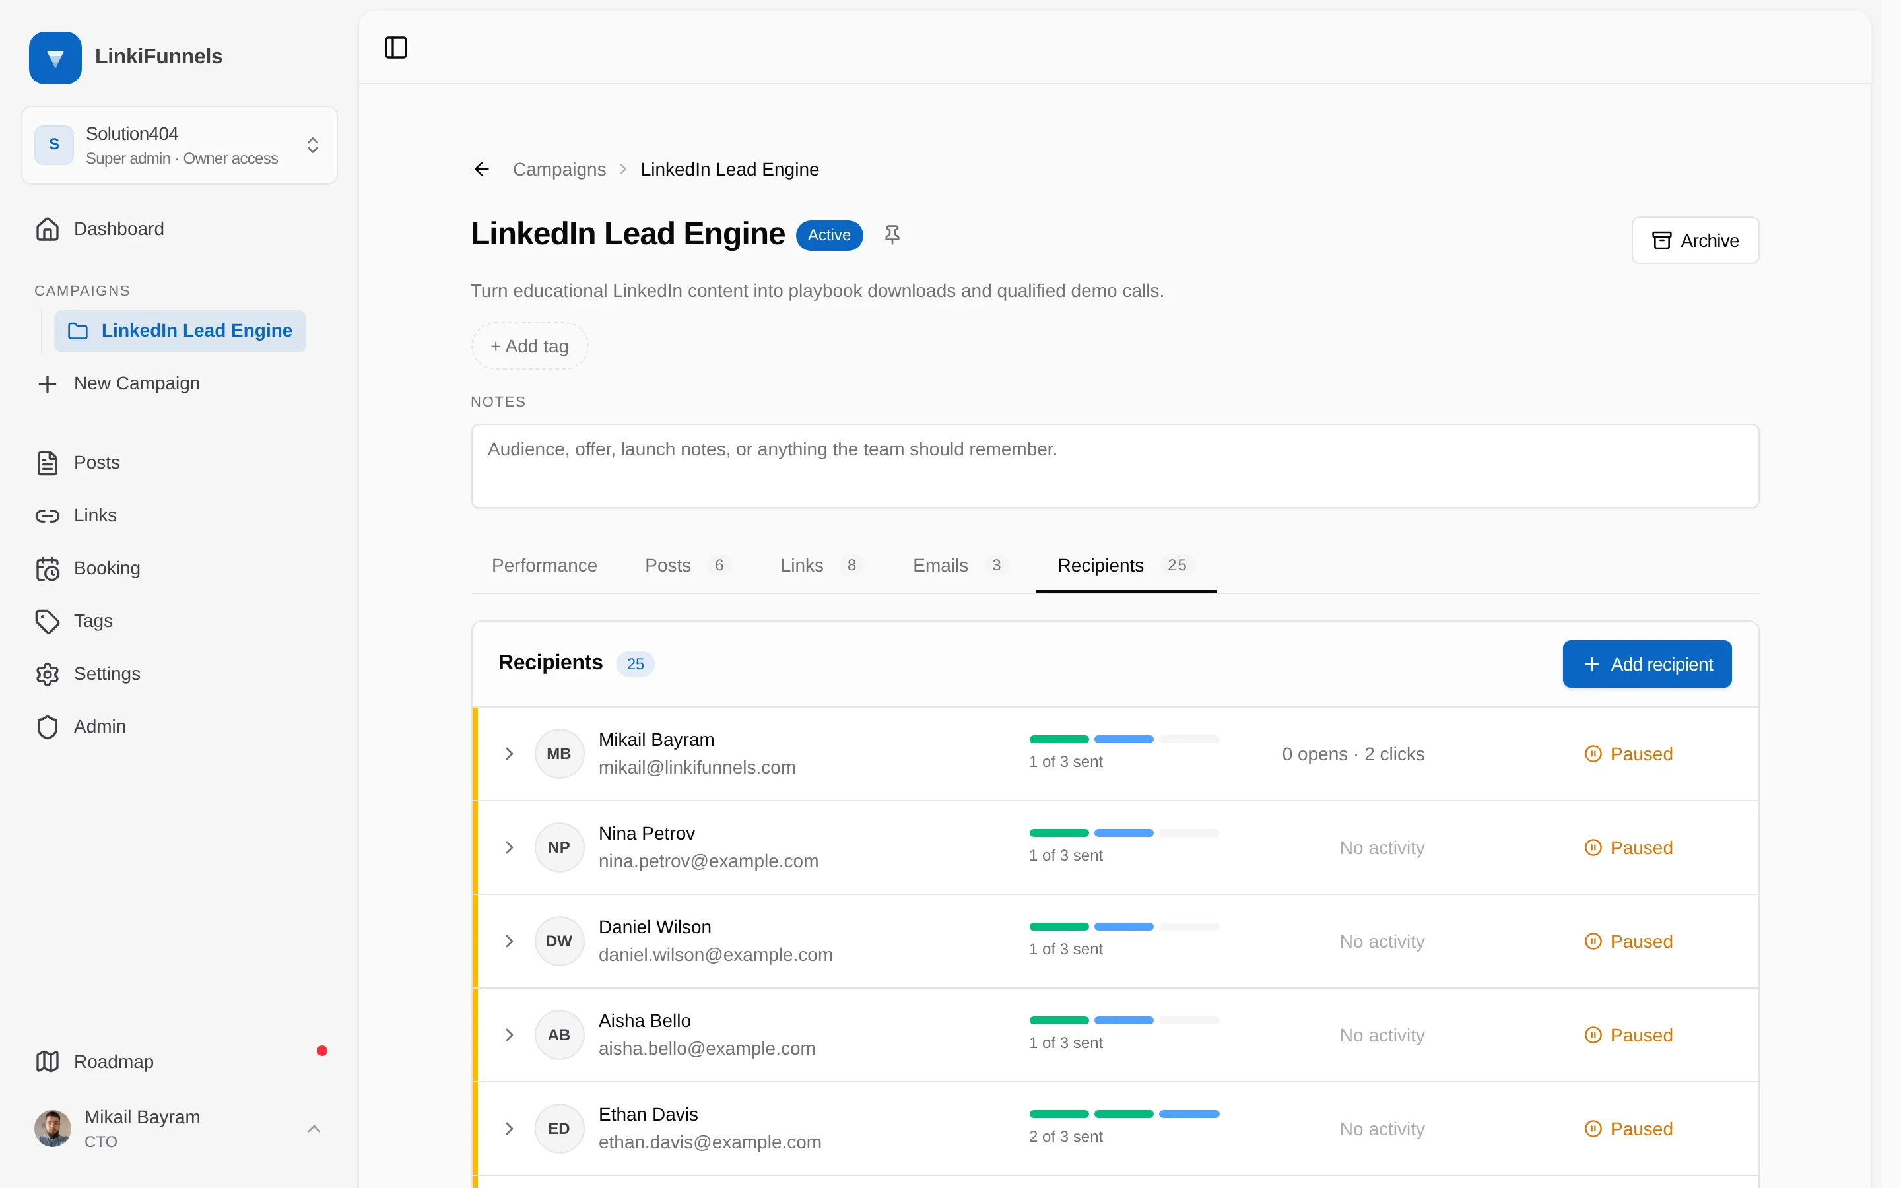Select the Recipients tab
This screenshot has width=1901, height=1188.
tap(1127, 566)
